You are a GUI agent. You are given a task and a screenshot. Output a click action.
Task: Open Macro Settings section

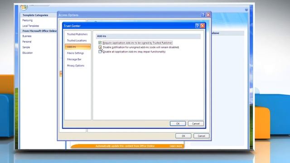pos(76,53)
